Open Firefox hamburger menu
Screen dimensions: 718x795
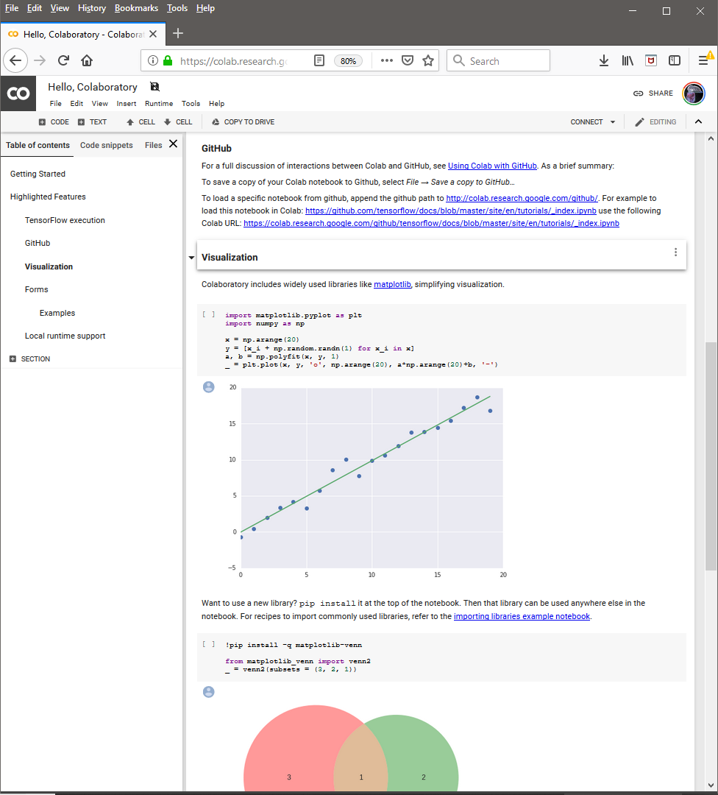click(x=704, y=61)
